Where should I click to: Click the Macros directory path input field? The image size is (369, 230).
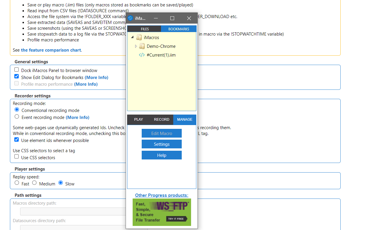point(73,211)
